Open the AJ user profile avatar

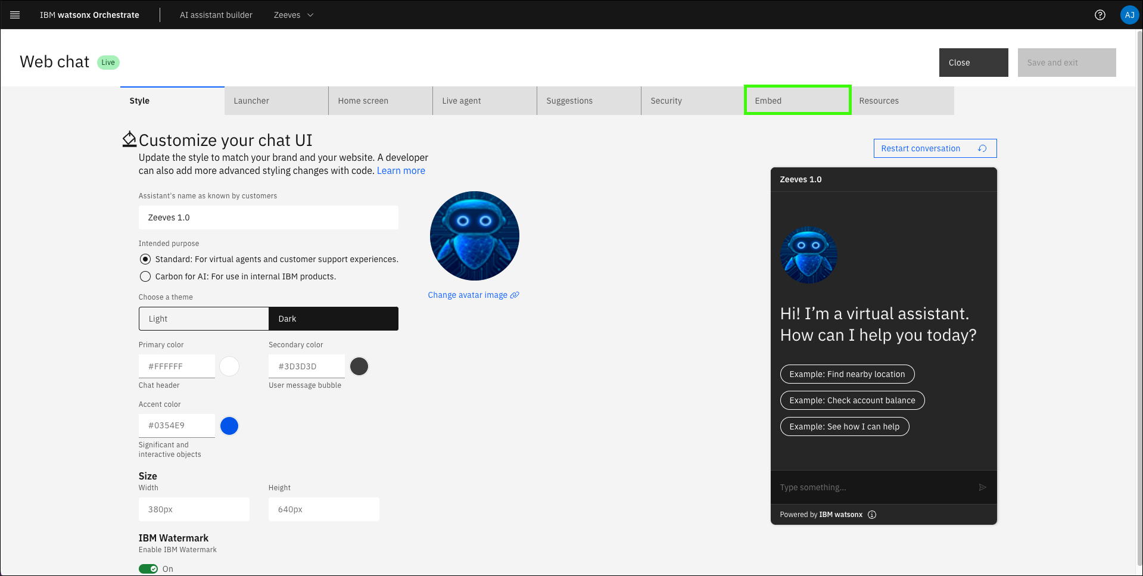(1129, 15)
